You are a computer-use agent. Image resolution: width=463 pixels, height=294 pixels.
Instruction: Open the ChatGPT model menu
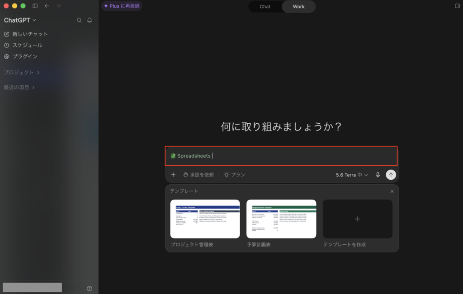tap(20, 20)
